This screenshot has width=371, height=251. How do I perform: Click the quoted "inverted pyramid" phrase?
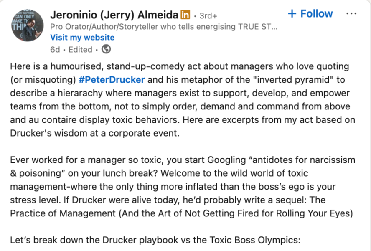[x=293, y=80]
